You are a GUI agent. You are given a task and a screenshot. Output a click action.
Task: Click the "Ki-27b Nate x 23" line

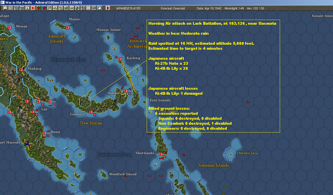click(x=171, y=63)
